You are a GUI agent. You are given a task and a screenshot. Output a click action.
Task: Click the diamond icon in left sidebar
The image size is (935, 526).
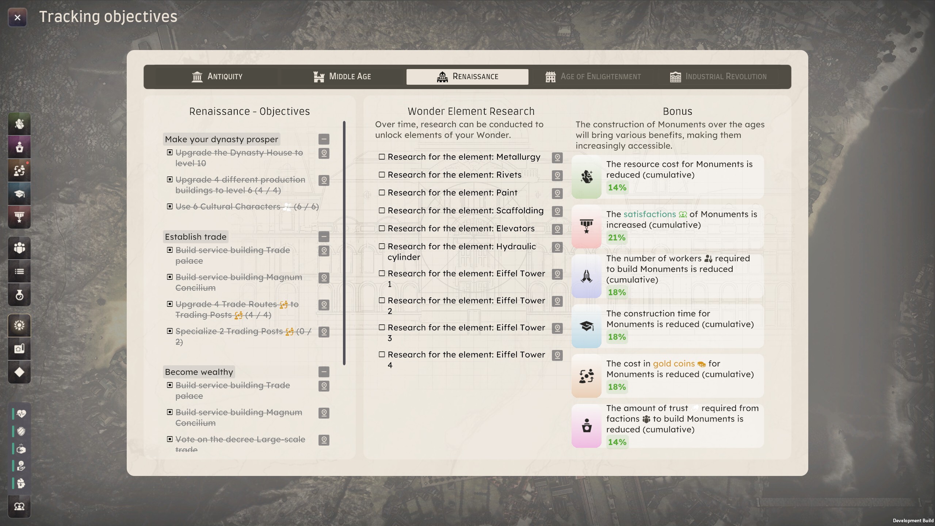pos(19,372)
